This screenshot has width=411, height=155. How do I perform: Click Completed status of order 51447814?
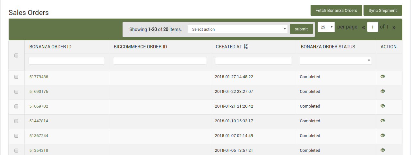310,121
